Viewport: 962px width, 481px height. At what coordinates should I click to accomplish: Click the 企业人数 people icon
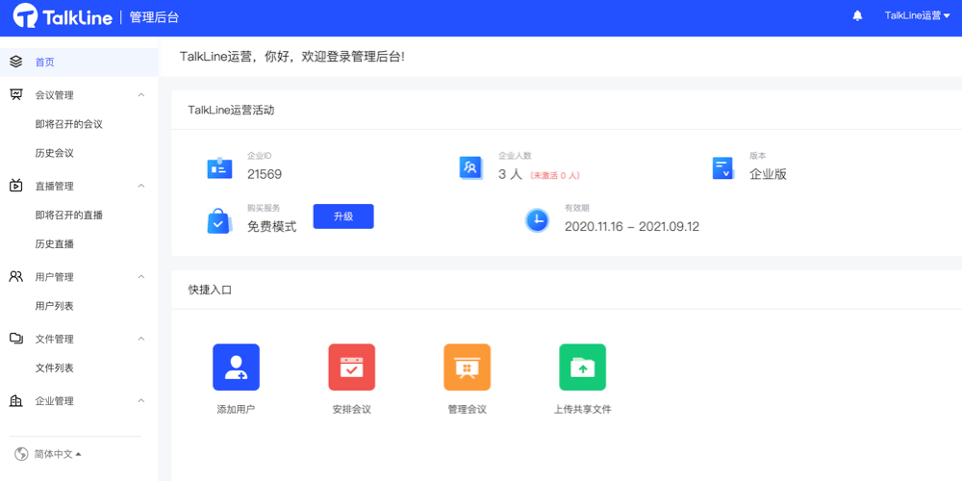[x=470, y=168]
